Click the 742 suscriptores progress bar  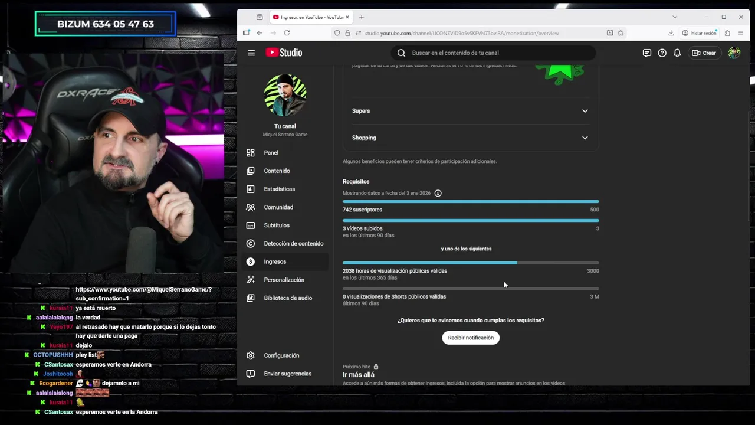tap(471, 202)
